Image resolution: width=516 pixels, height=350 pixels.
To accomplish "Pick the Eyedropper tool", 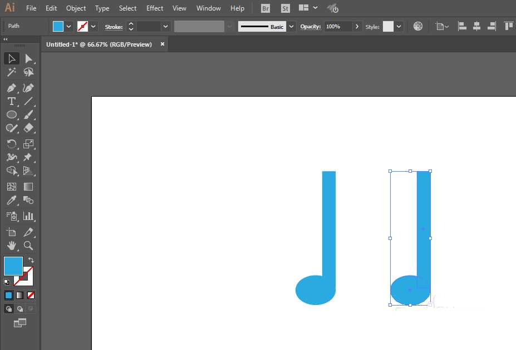I will click(x=12, y=201).
